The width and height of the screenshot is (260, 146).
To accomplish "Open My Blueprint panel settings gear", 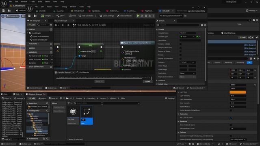I will (51, 25).
